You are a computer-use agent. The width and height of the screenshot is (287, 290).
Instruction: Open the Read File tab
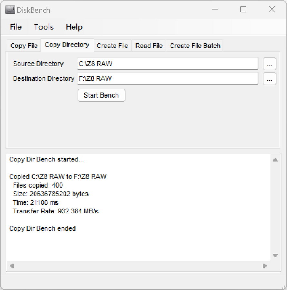pos(149,46)
